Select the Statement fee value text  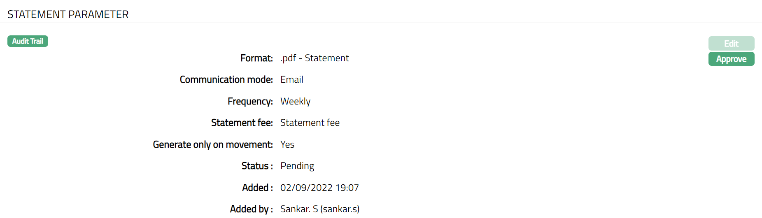310,123
